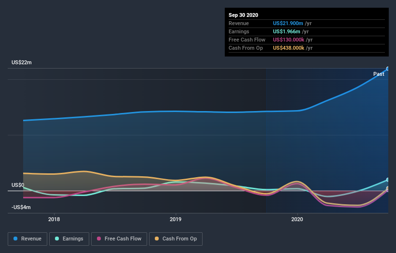Click the US$0 y-axis label
The height and width of the screenshot is (253, 396).
pos(18,185)
